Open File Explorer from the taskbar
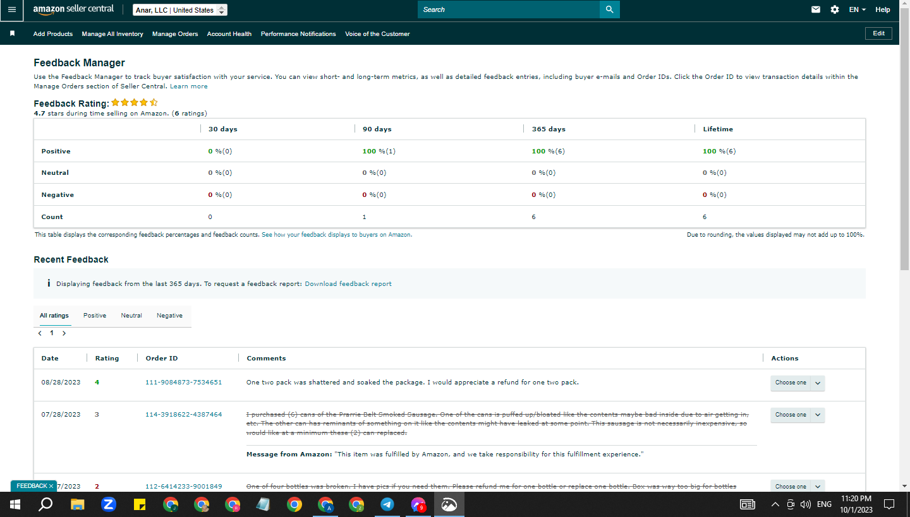This screenshot has width=910, height=517. click(77, 504)
